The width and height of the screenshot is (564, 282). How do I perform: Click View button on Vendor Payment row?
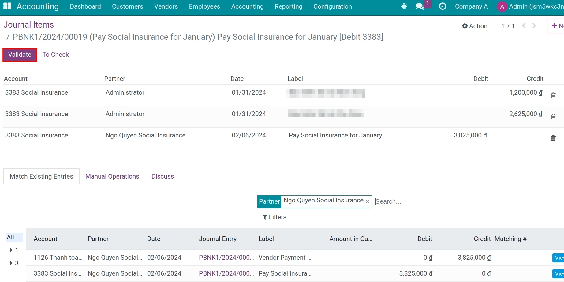559,258
